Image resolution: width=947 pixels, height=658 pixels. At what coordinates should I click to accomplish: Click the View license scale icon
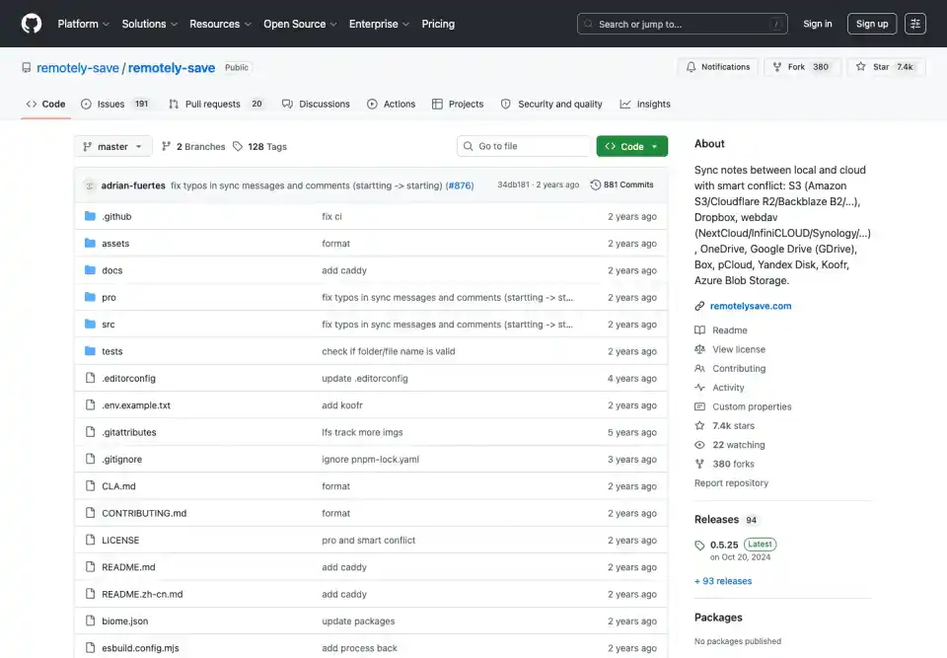pyautogui.click(x=699, y=349)
